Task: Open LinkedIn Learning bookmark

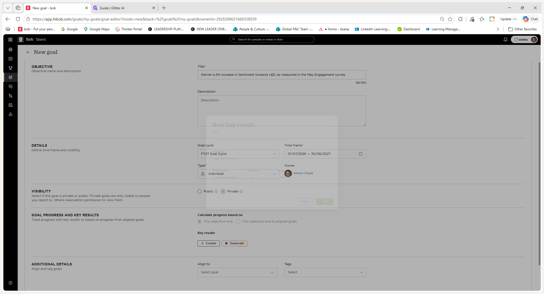Action: click(x=372, y=29)
